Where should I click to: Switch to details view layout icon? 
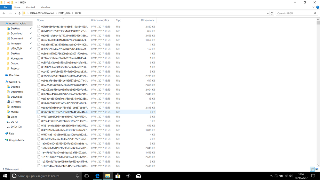[312, 169]
